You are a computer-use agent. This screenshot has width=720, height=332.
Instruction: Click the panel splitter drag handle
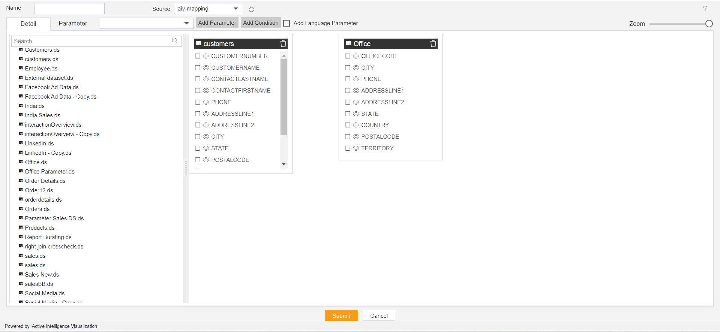186,168
